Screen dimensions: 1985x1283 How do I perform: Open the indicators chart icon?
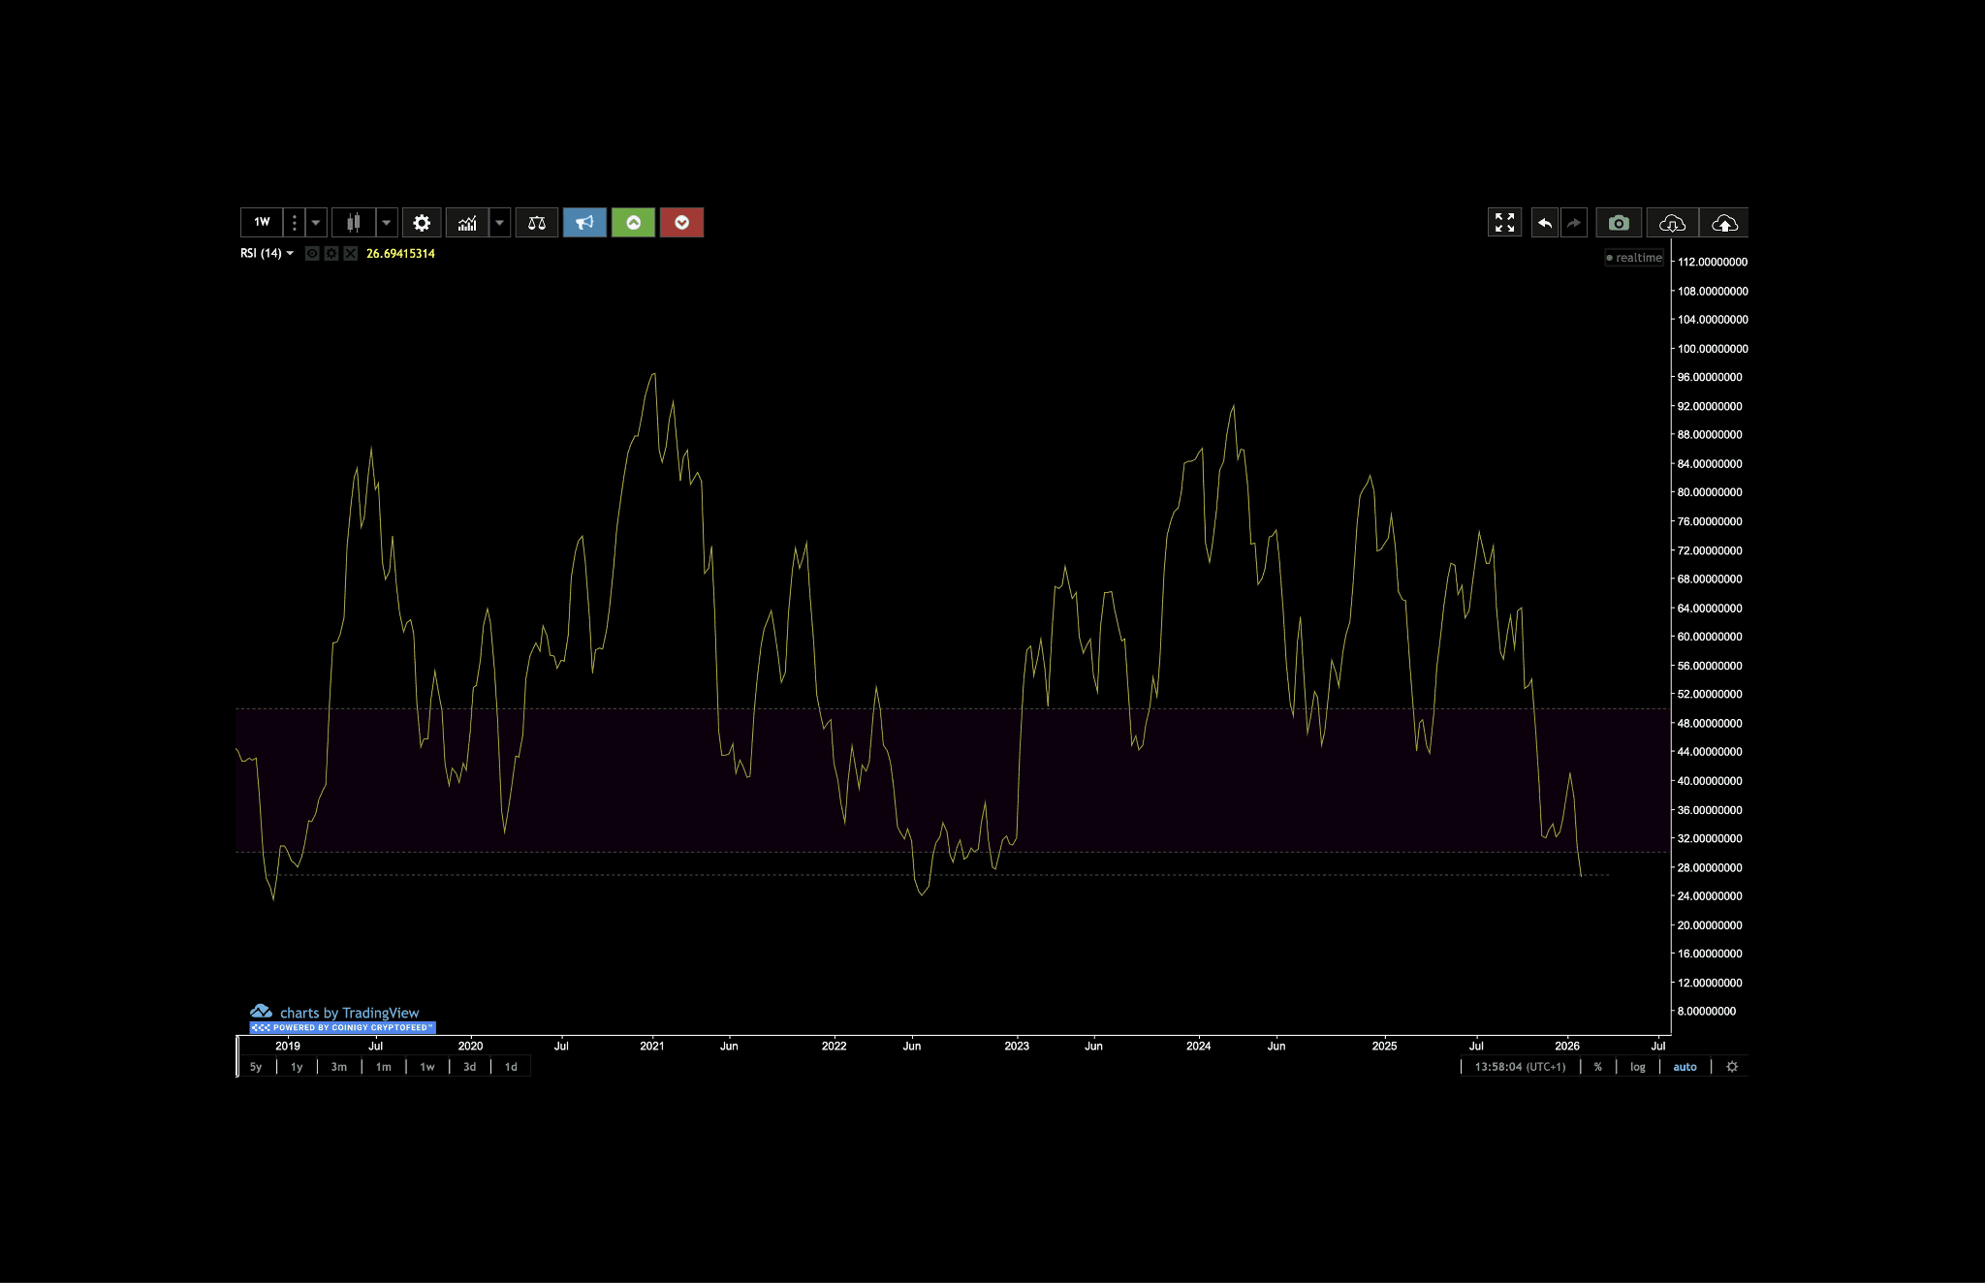pos(467,223)
